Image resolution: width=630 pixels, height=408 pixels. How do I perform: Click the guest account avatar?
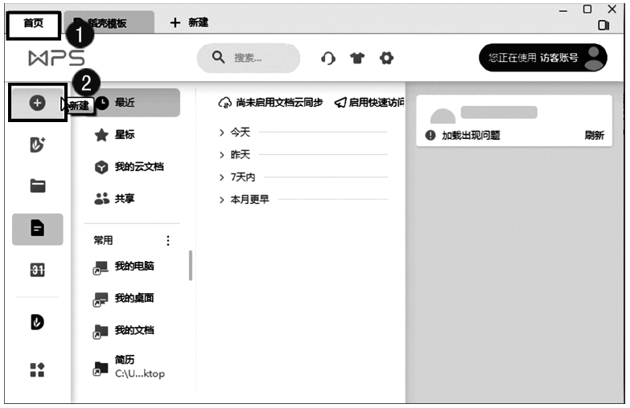click(x=595, y=57)
